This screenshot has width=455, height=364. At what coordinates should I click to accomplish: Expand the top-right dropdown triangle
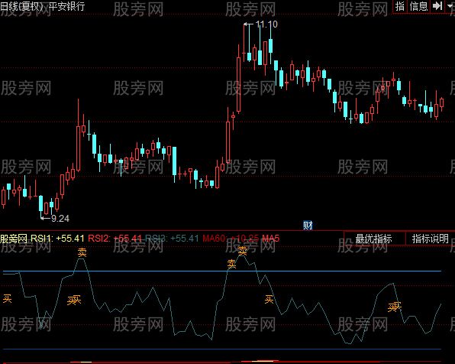450,6
